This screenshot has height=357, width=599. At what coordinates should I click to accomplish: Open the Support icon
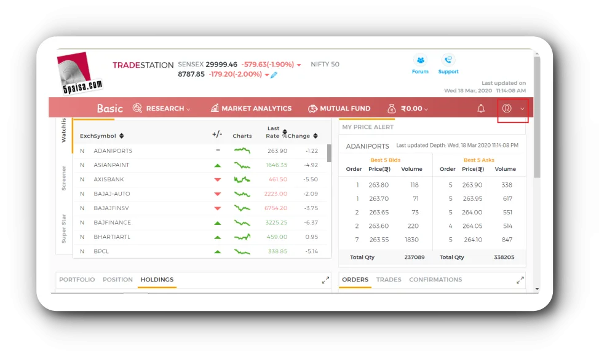[448, 60]
